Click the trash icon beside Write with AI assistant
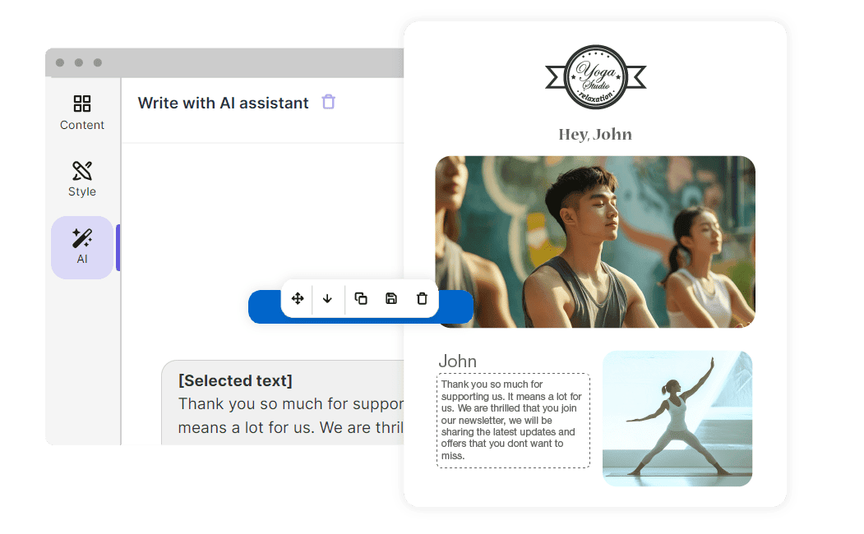864x534 pixels. click(328, 102)
